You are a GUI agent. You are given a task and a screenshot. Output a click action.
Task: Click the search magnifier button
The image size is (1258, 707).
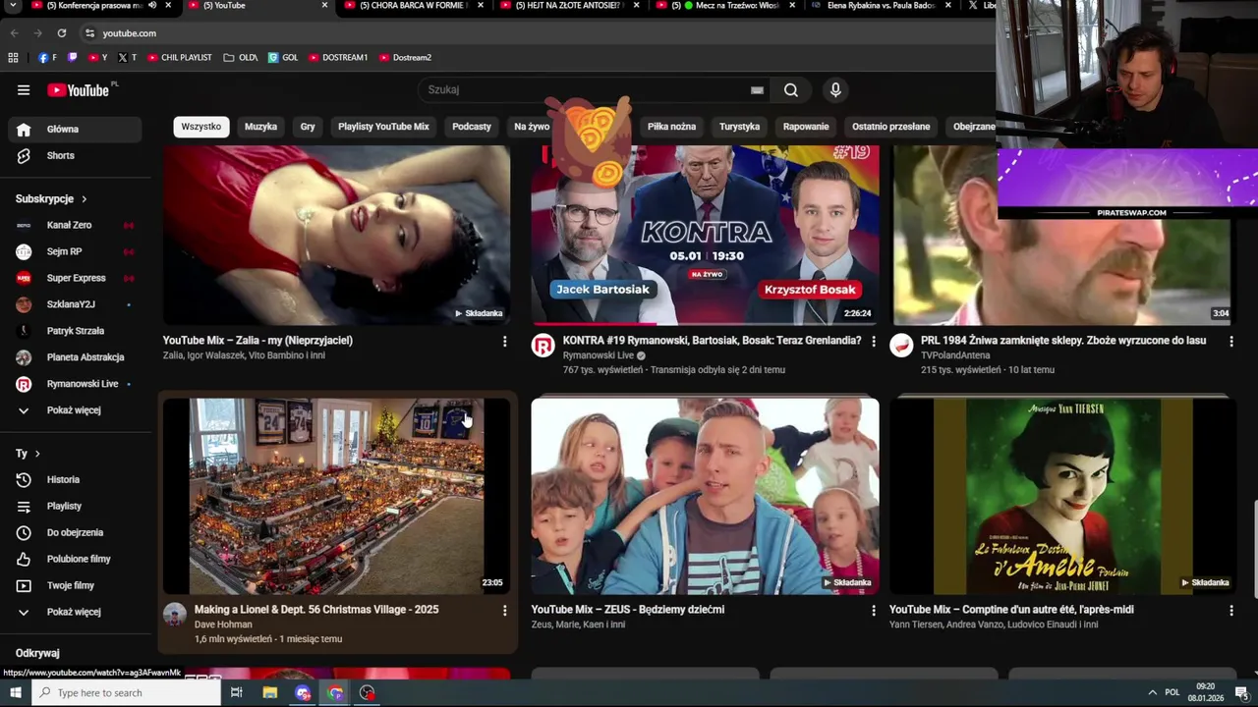pyautogui.click(x=791, y=90)
